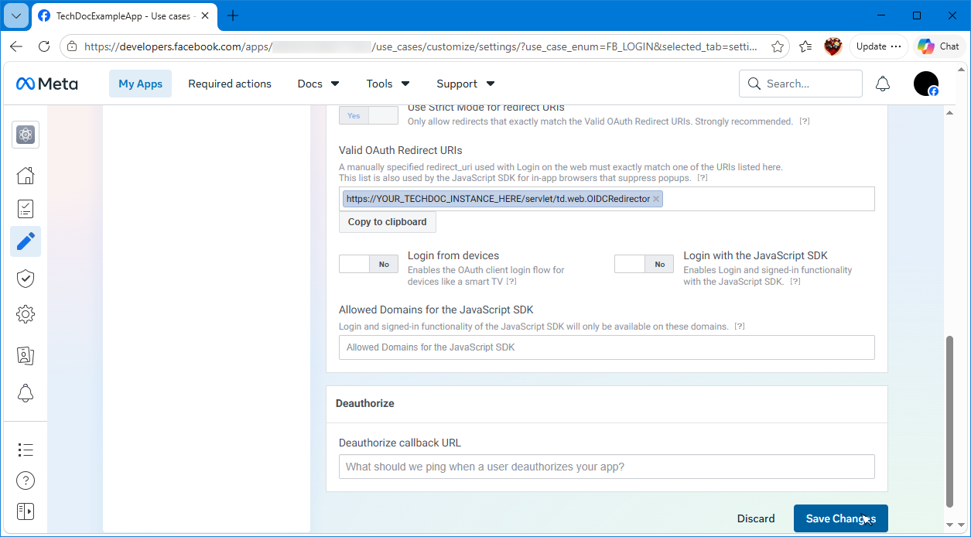Open help tooltip for Login from devices
The width and height of the screenshot is (971, 537).
[x=511, y=282]
